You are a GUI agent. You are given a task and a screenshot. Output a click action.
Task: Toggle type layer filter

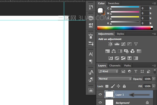point(136,71)
